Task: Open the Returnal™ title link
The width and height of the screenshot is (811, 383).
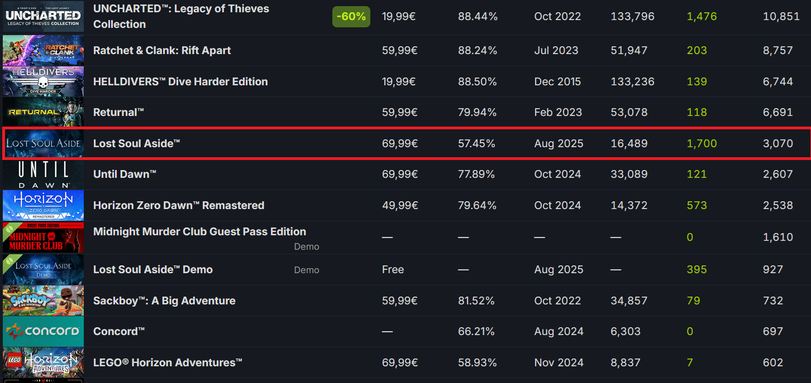Action: point(118,112)
